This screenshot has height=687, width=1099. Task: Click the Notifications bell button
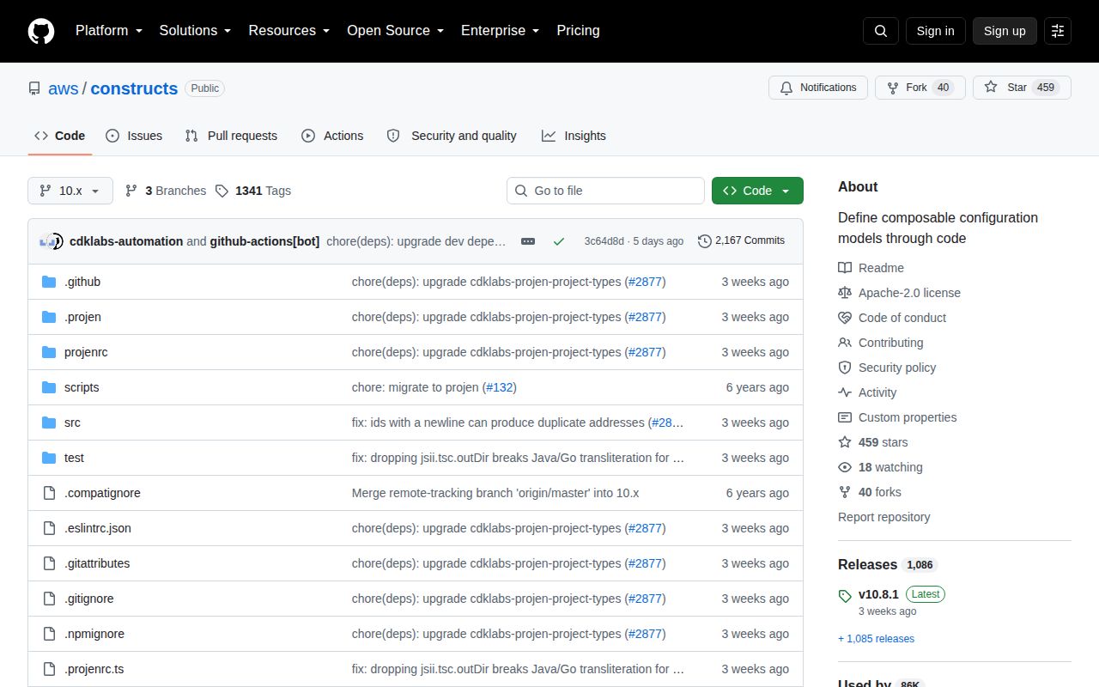click(818, 88)
